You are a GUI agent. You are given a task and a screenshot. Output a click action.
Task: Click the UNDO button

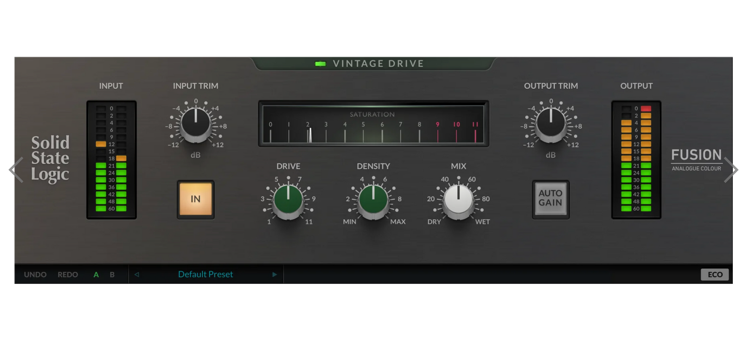[x=35, y=275]
